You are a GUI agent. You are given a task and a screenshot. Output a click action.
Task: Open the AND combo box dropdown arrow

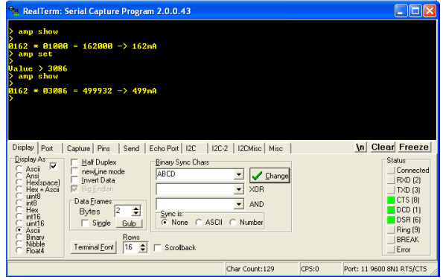[239, 204]
